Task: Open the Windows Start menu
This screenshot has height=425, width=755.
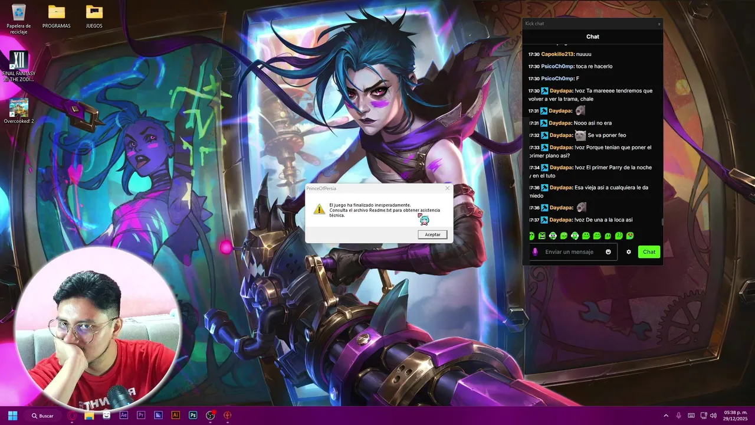Action: coord(12,416)
